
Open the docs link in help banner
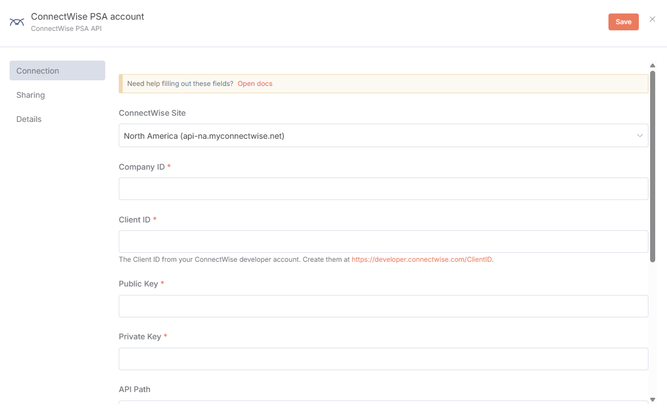click(254, 84)
